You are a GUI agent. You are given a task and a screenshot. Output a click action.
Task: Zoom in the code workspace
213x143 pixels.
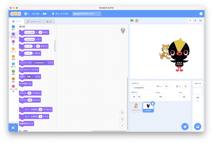pyautogui.click(x=122, y=112)
